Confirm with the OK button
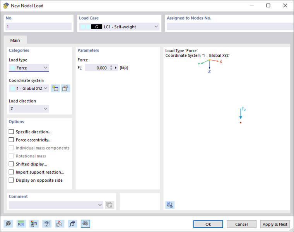 (x=208, y=224)
